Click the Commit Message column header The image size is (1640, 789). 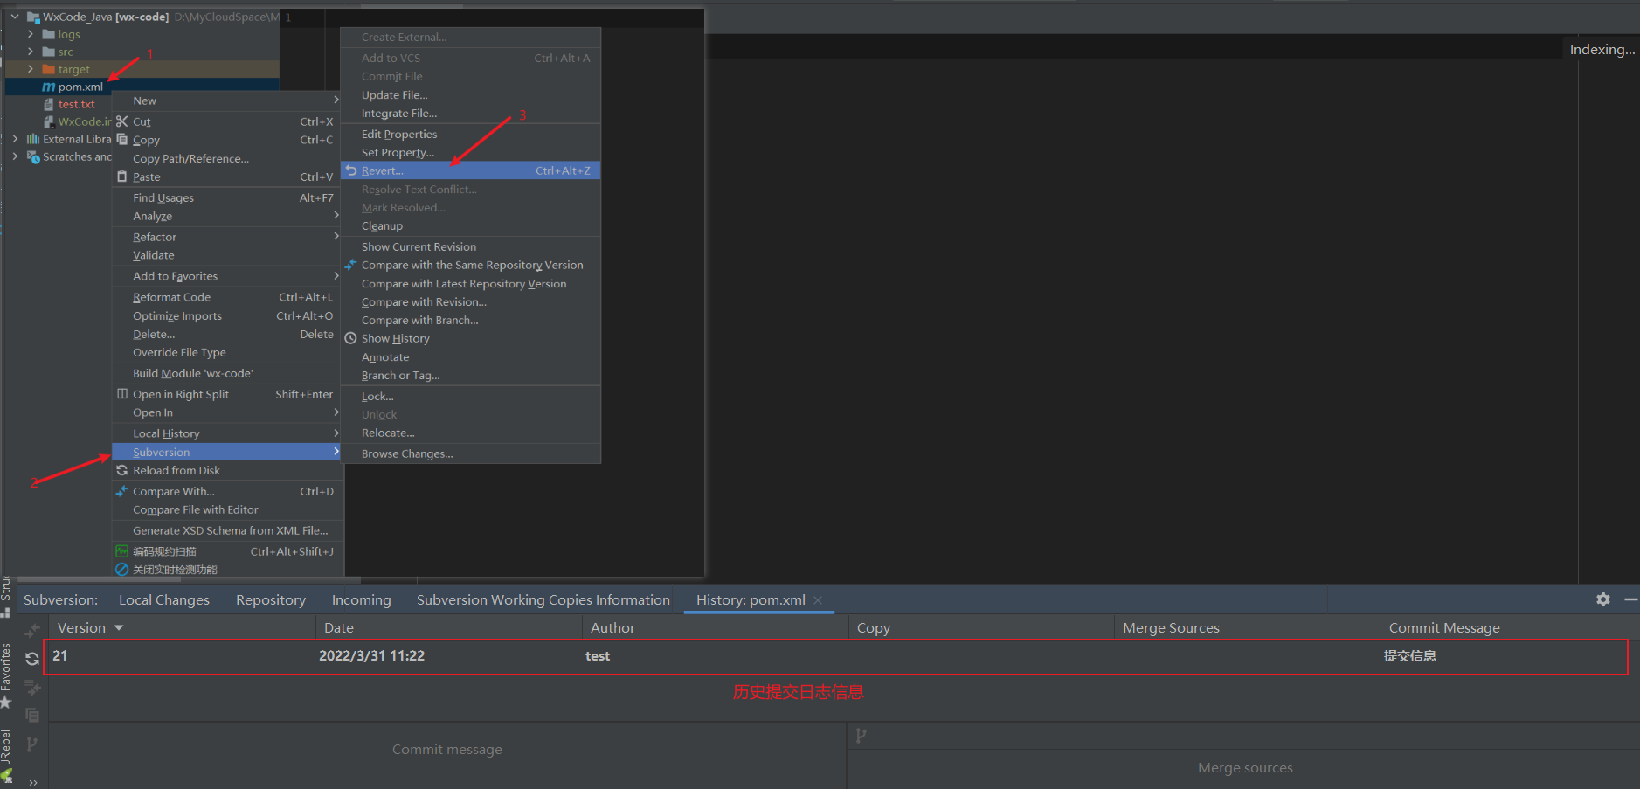coord(1509,627)
